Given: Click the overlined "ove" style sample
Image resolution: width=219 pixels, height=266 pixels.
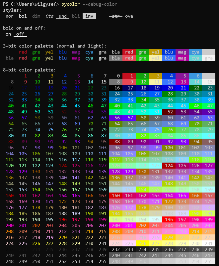Looking at the screenshot, I should coord(129,16).
